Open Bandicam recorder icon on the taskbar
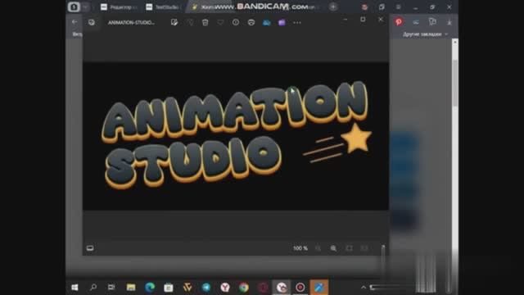 tap(300, 288)
